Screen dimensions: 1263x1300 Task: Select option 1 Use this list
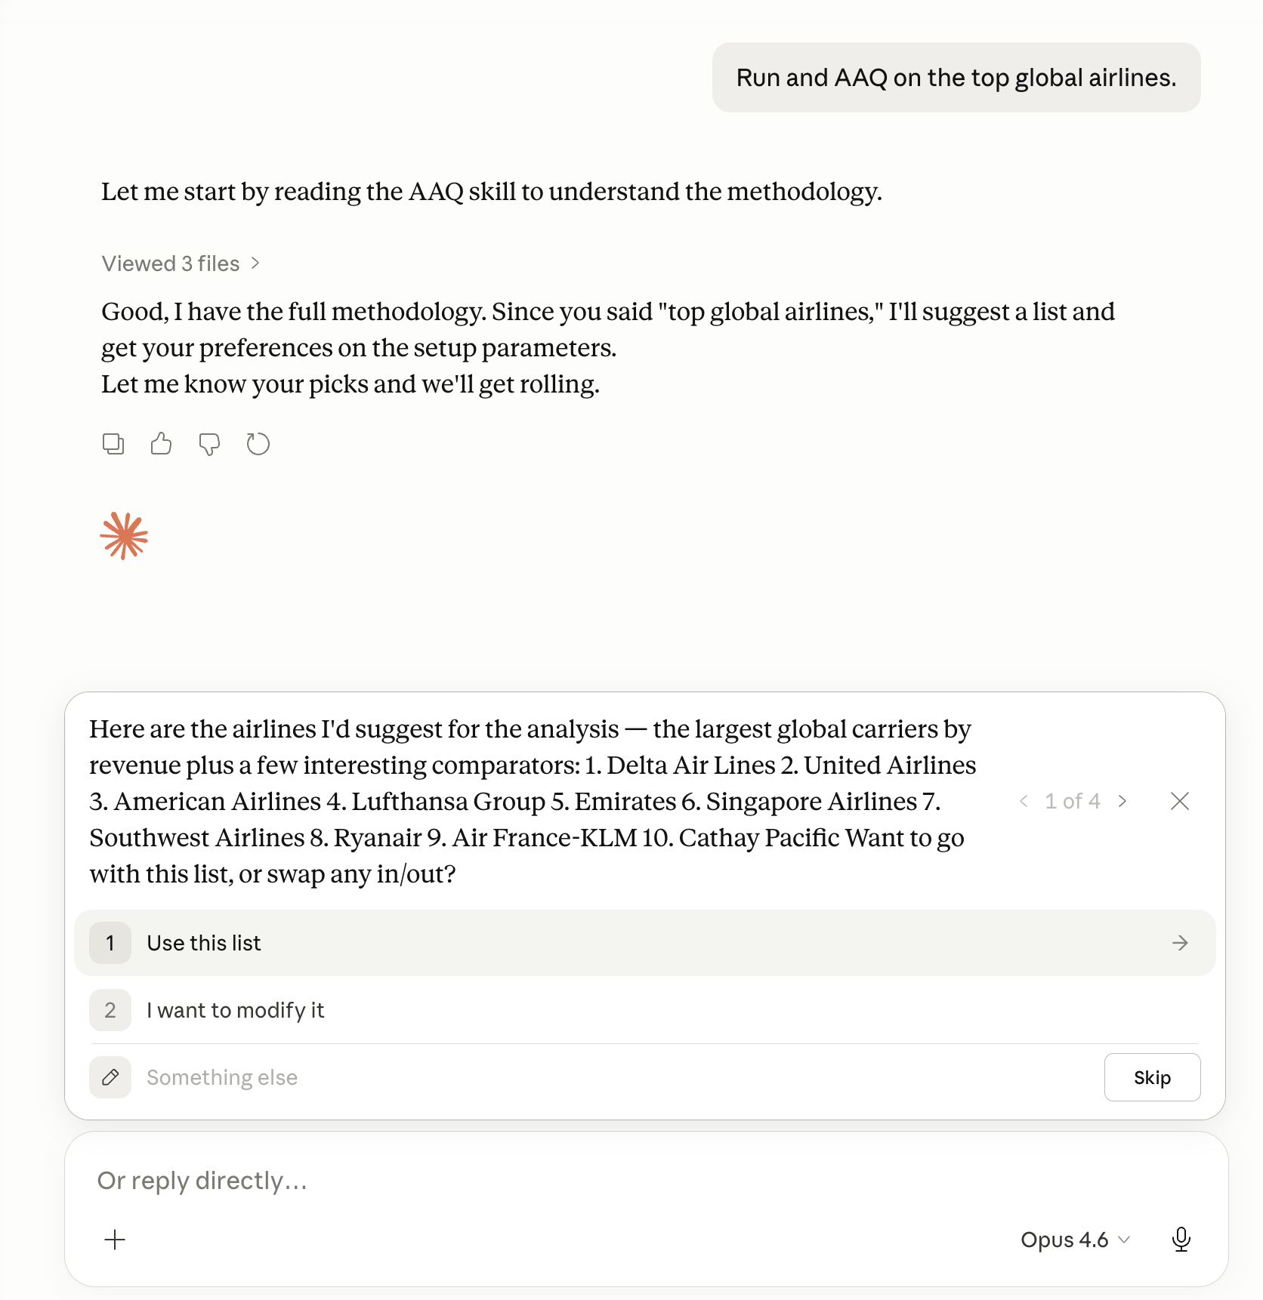click(644, 943)
